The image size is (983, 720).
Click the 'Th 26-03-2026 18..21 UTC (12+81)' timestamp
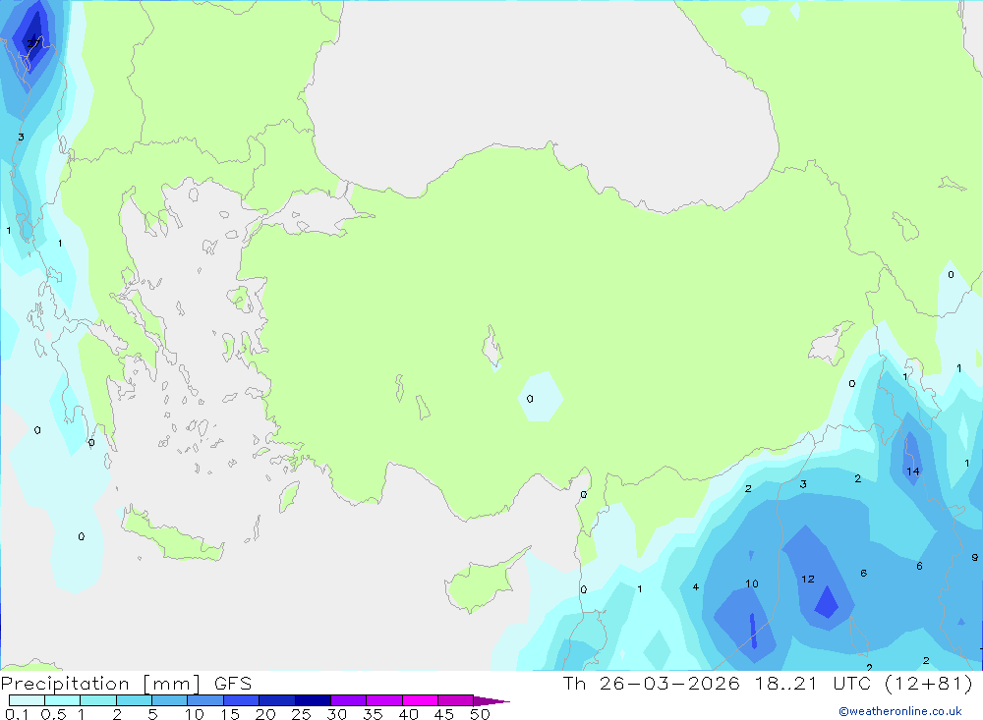[x=768, y=684]
